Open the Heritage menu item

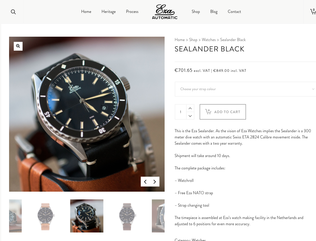[x=109, y=12]
